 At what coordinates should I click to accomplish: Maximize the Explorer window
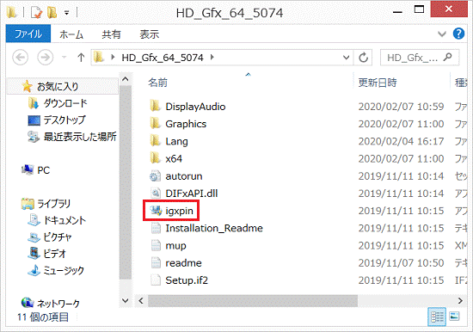coord(420,9)
